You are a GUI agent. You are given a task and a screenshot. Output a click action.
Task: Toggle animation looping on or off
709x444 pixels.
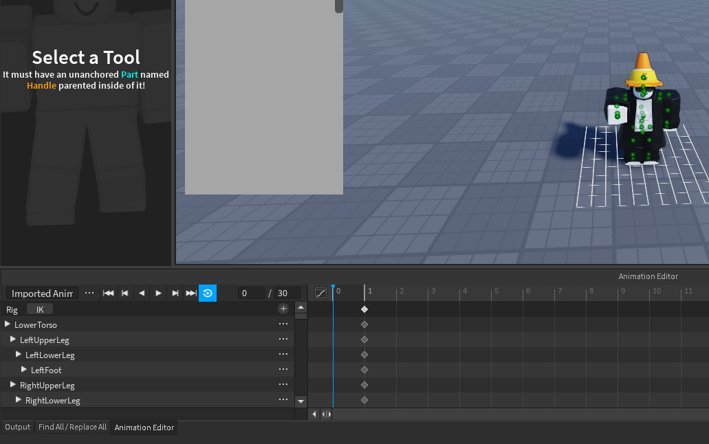[x=208, y=293]
